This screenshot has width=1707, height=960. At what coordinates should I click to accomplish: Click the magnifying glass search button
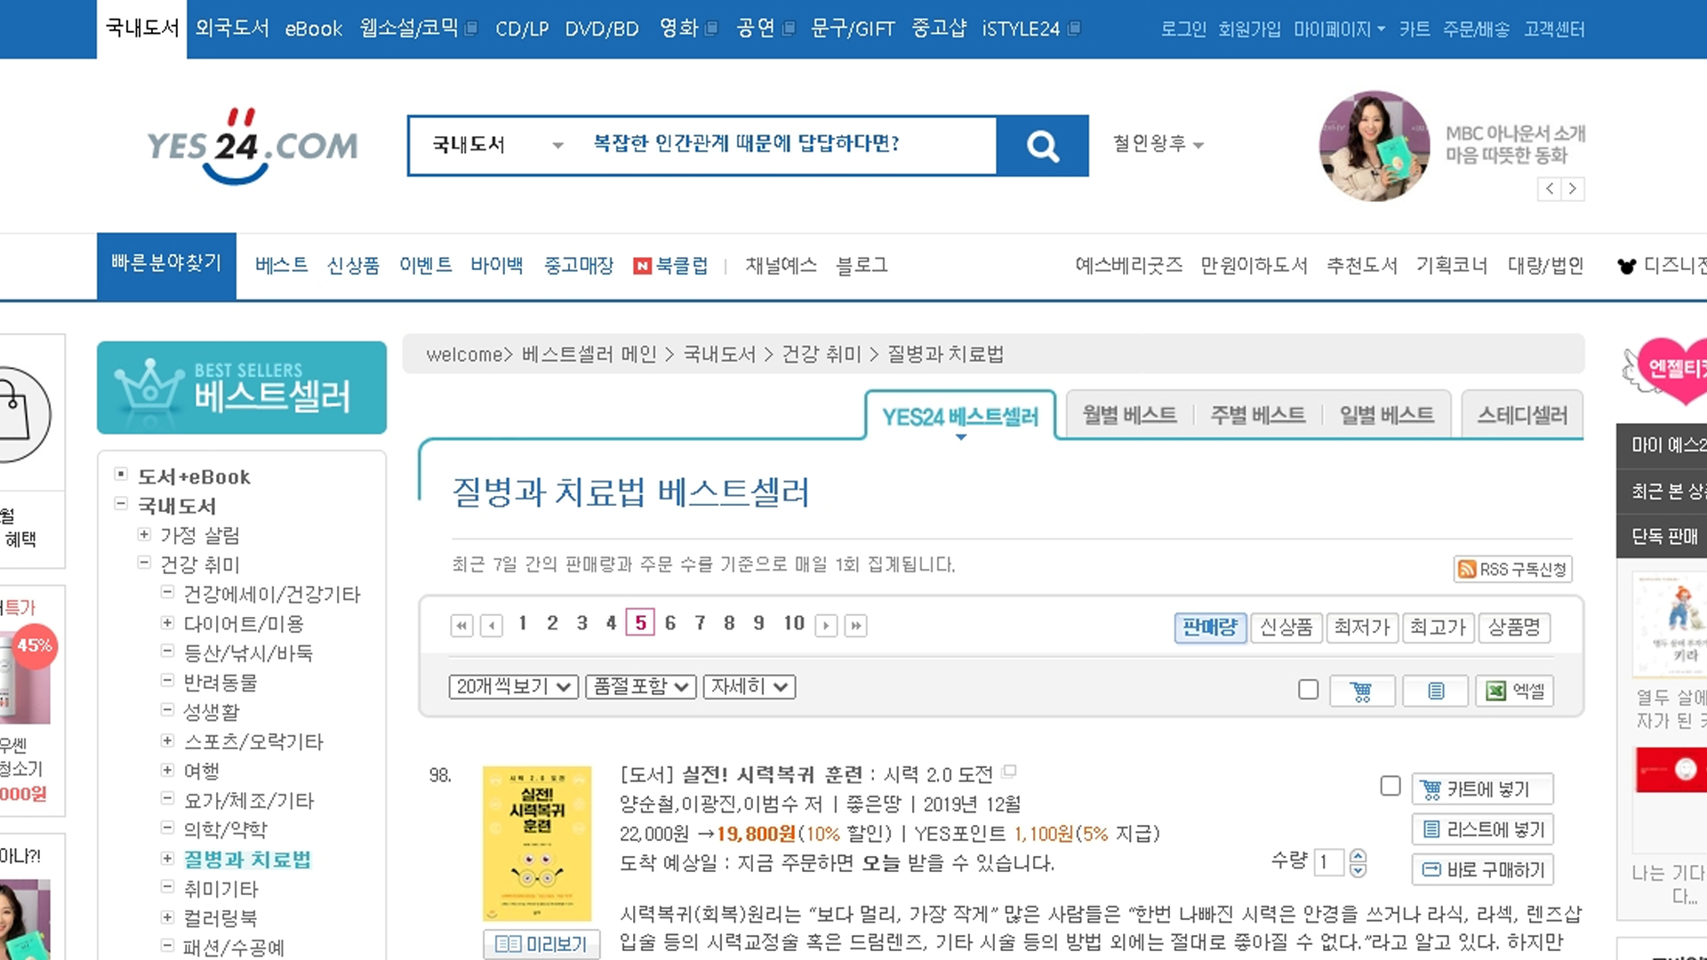(1042, 146)
